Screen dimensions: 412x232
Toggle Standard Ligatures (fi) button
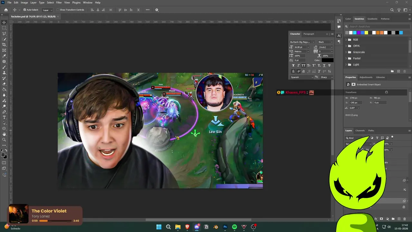click(x=293, y=71)
